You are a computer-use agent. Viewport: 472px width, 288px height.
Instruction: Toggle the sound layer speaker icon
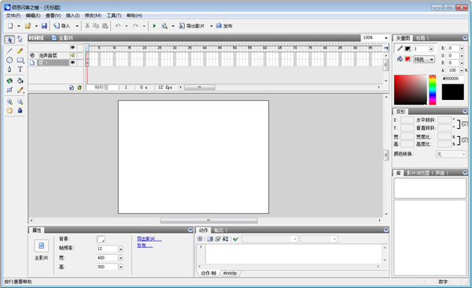72,55
